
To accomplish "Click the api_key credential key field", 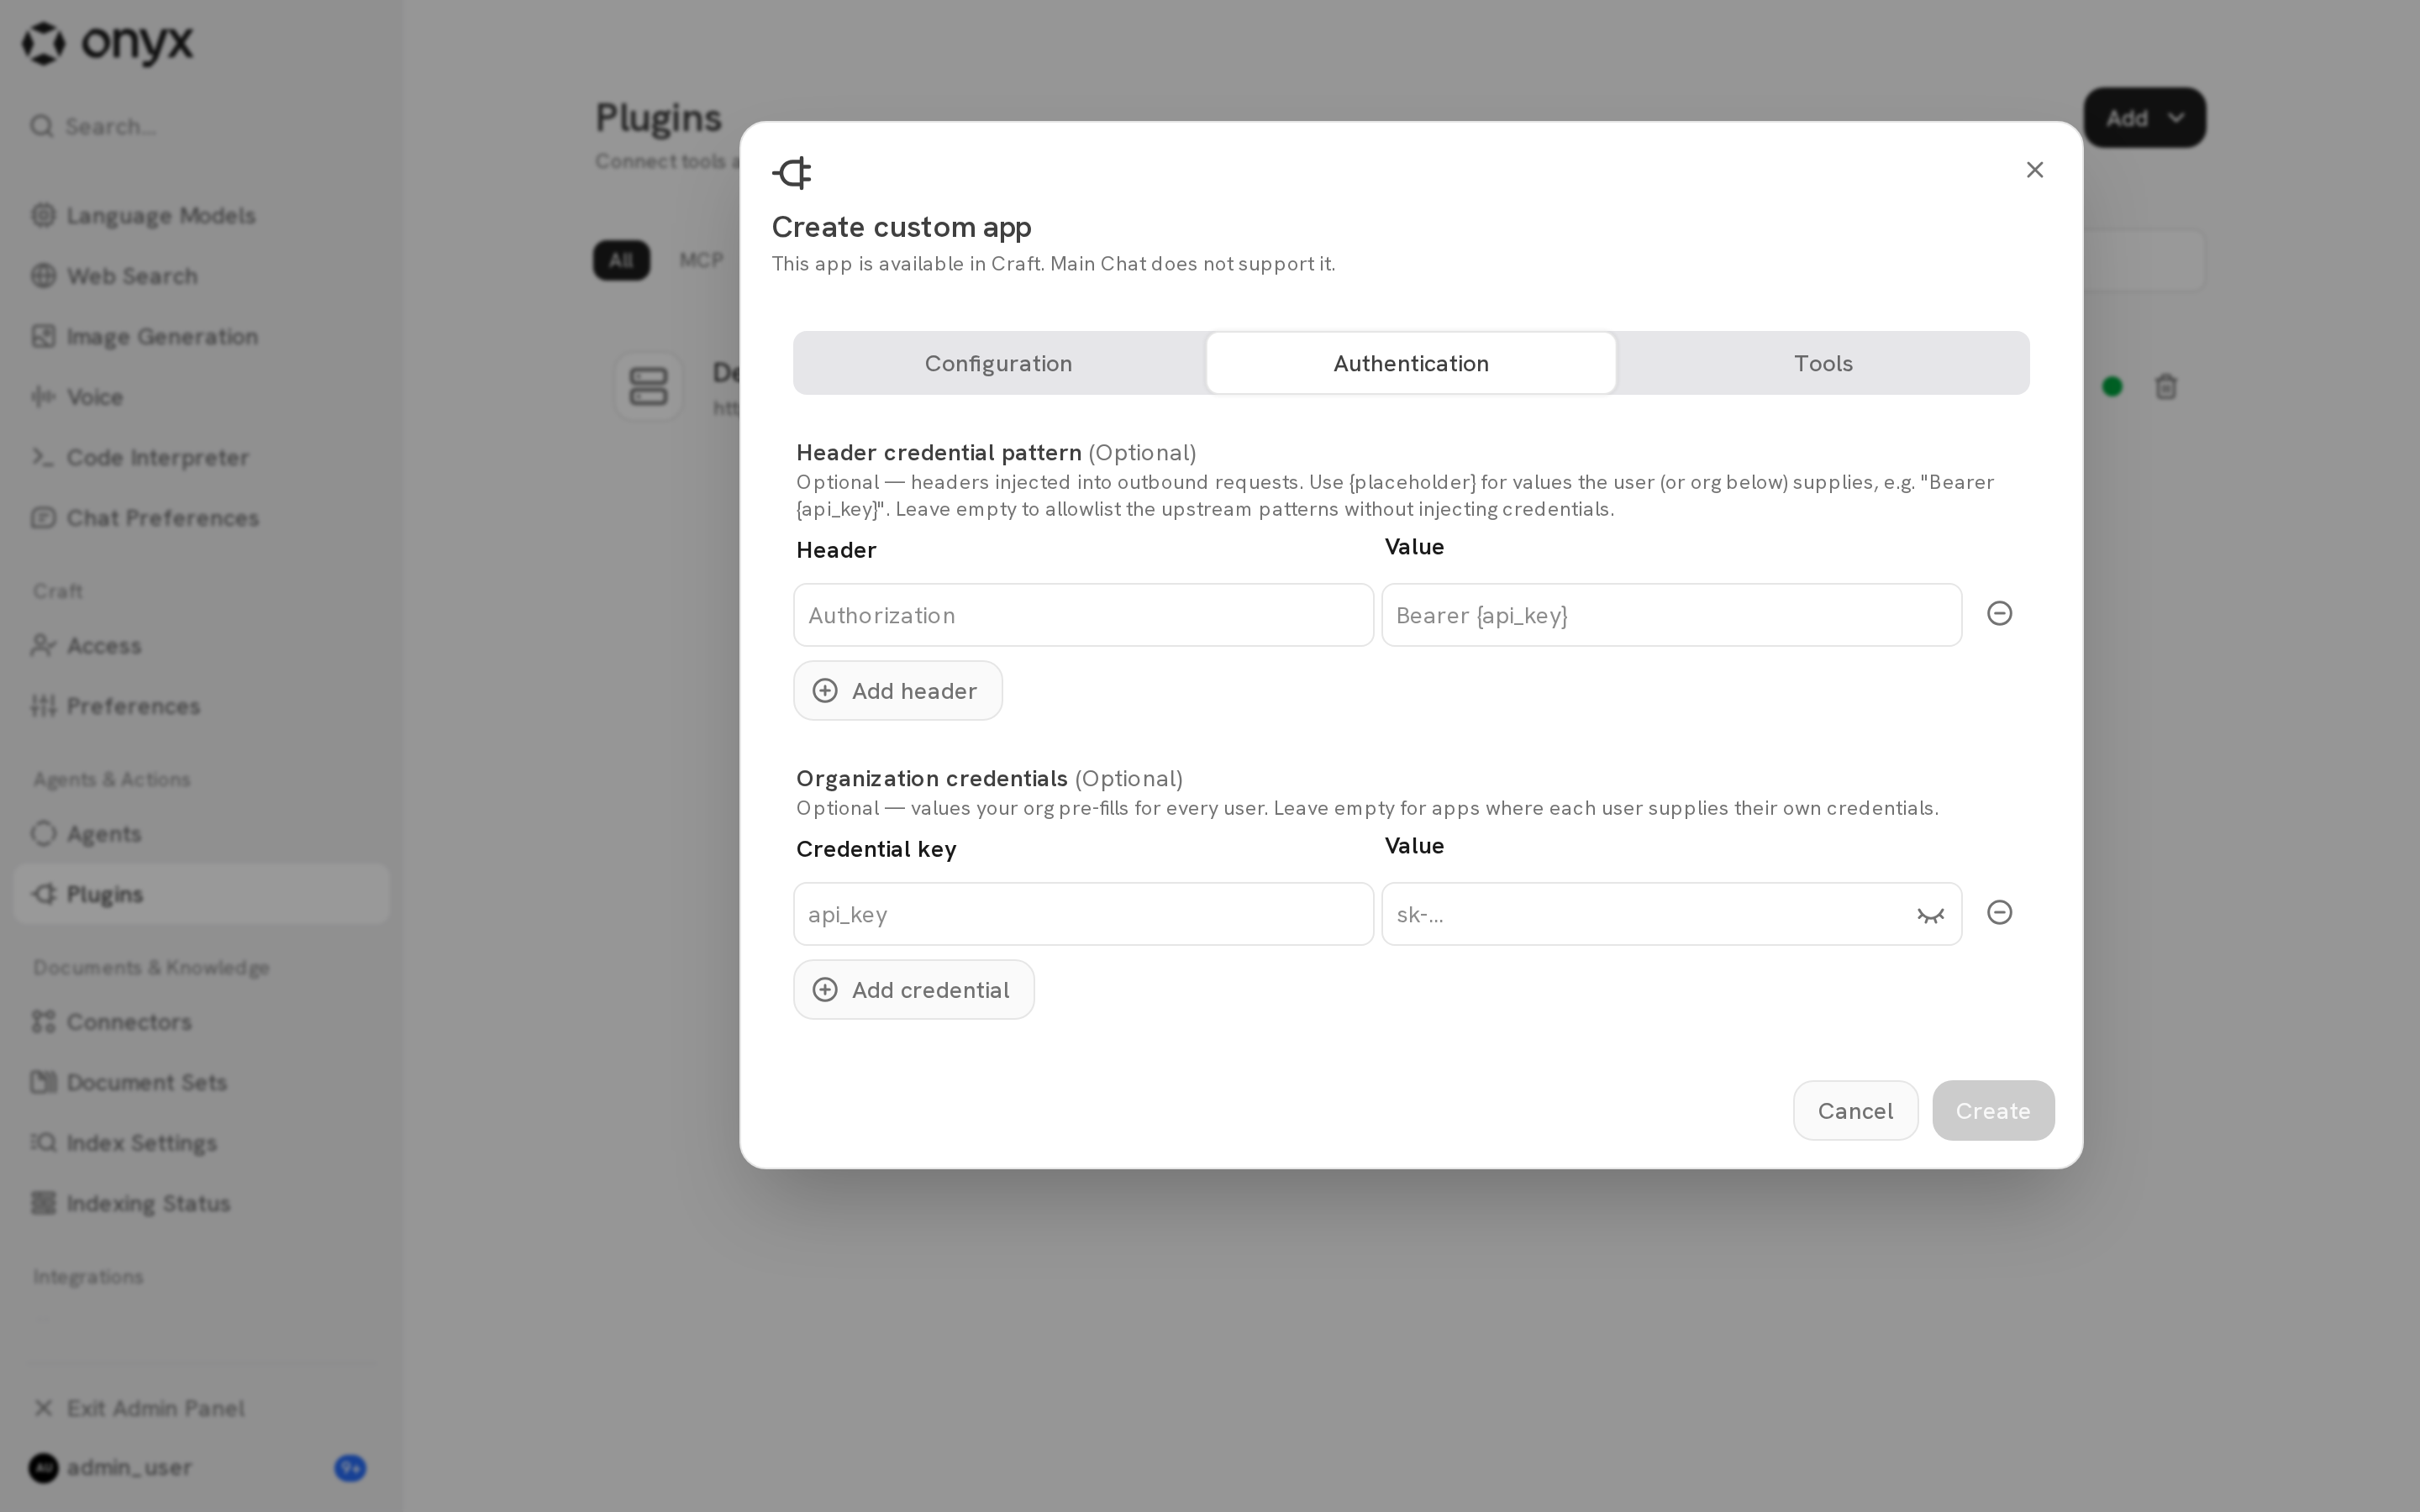I will 1083,914.
